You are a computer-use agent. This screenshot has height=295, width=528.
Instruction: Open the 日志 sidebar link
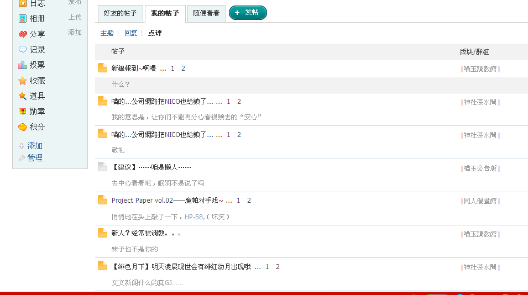tap(37, 4)
